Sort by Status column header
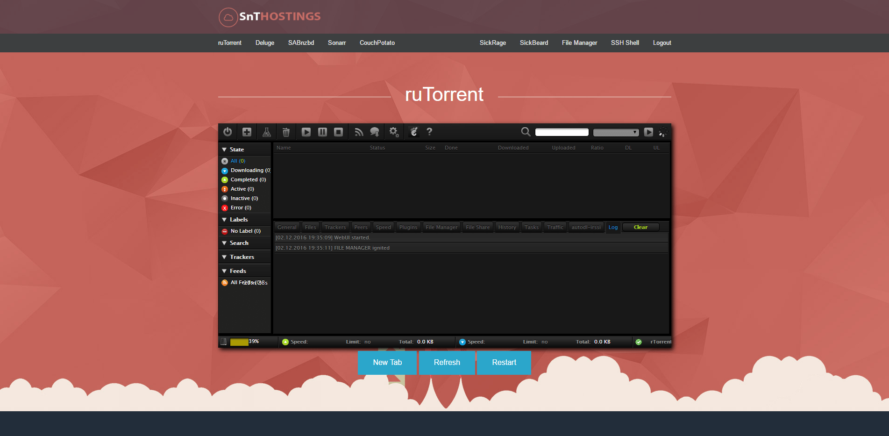This screenshot has width=889, height=436. (377, 148)
